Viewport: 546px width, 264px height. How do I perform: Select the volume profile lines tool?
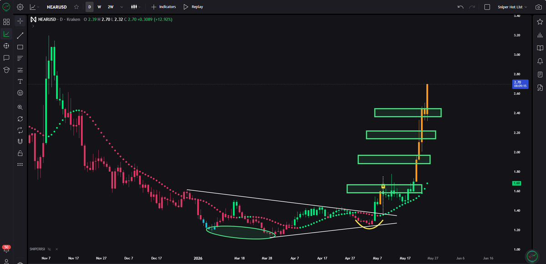pos(20,58)
